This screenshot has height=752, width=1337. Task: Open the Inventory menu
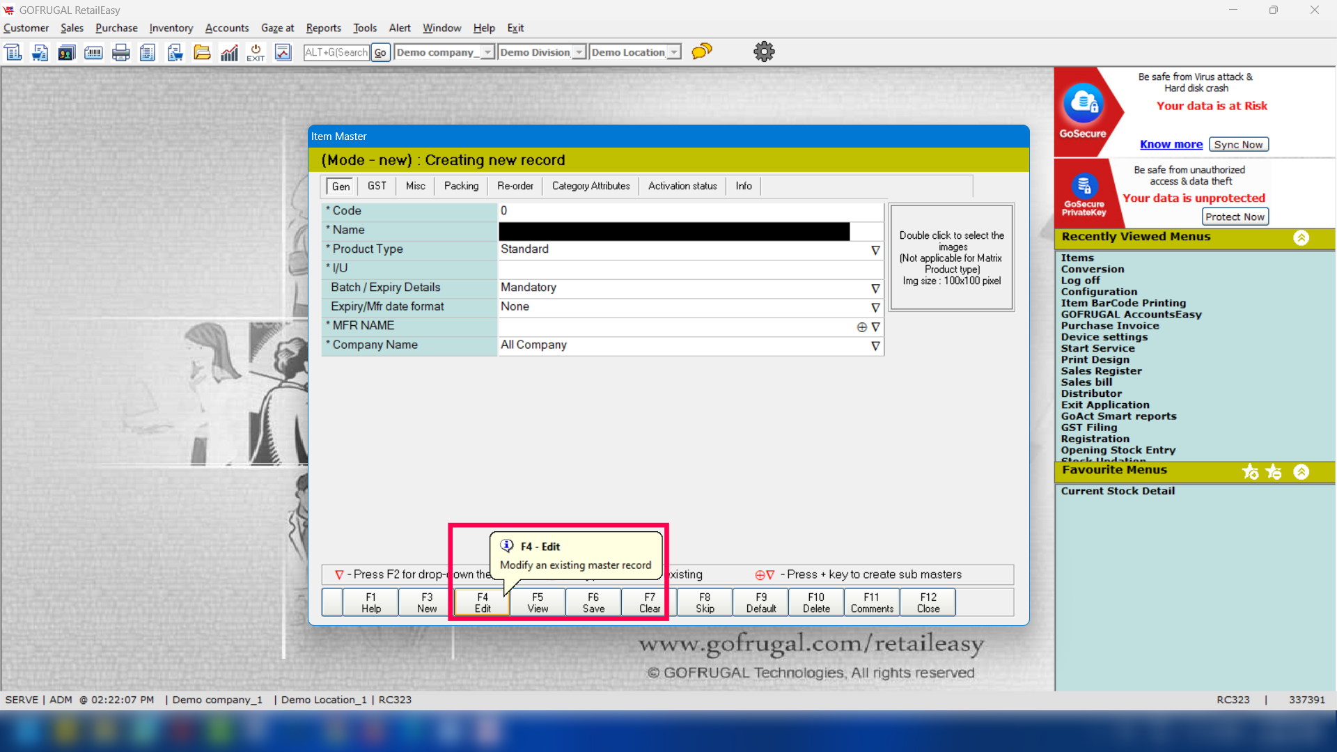(171, 28)
